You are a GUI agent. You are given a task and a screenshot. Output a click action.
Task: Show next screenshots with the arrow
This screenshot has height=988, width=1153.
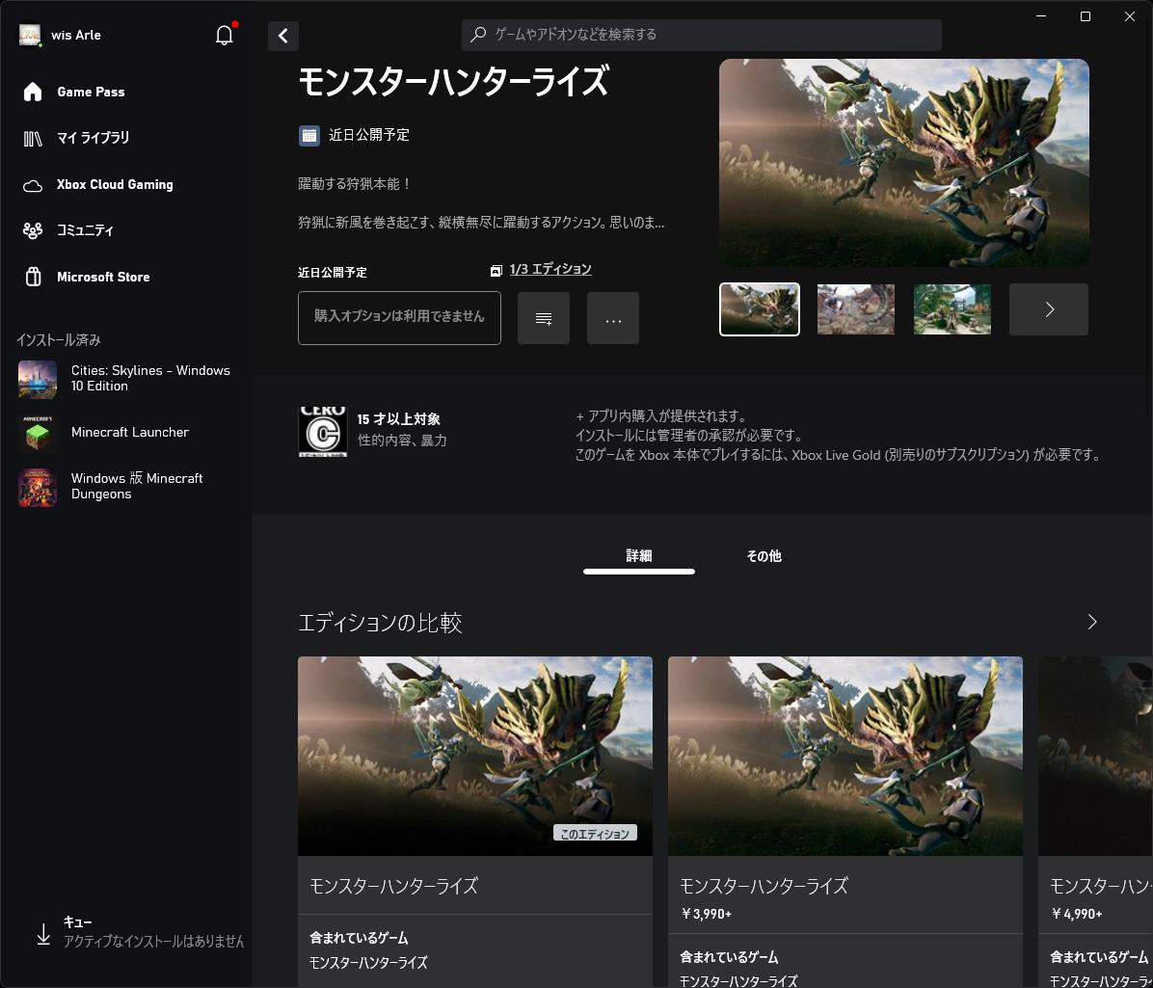1048,308
